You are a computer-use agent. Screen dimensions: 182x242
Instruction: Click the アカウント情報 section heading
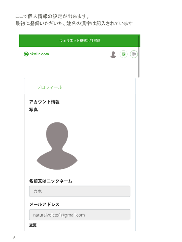[x=44, y=102]
